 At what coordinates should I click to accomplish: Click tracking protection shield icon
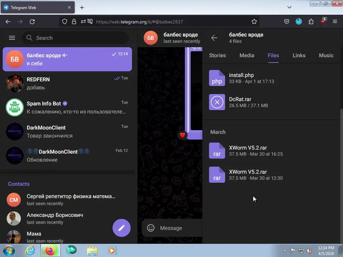65,21
